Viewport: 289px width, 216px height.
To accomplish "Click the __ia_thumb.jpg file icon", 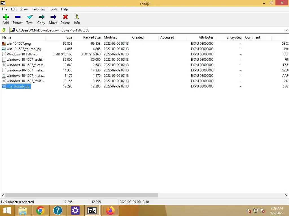I will [4, 86].
